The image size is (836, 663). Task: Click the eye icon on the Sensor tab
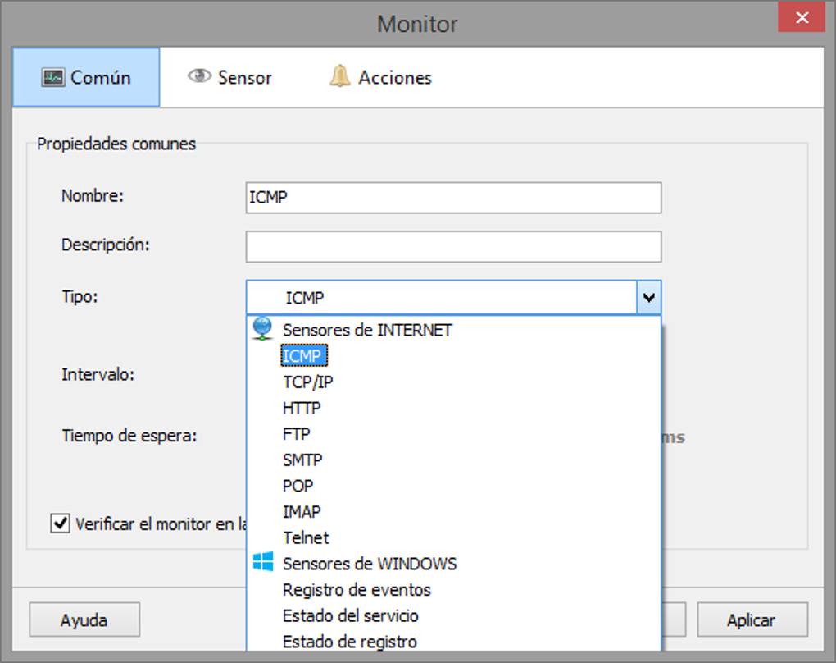pos(199,76)
